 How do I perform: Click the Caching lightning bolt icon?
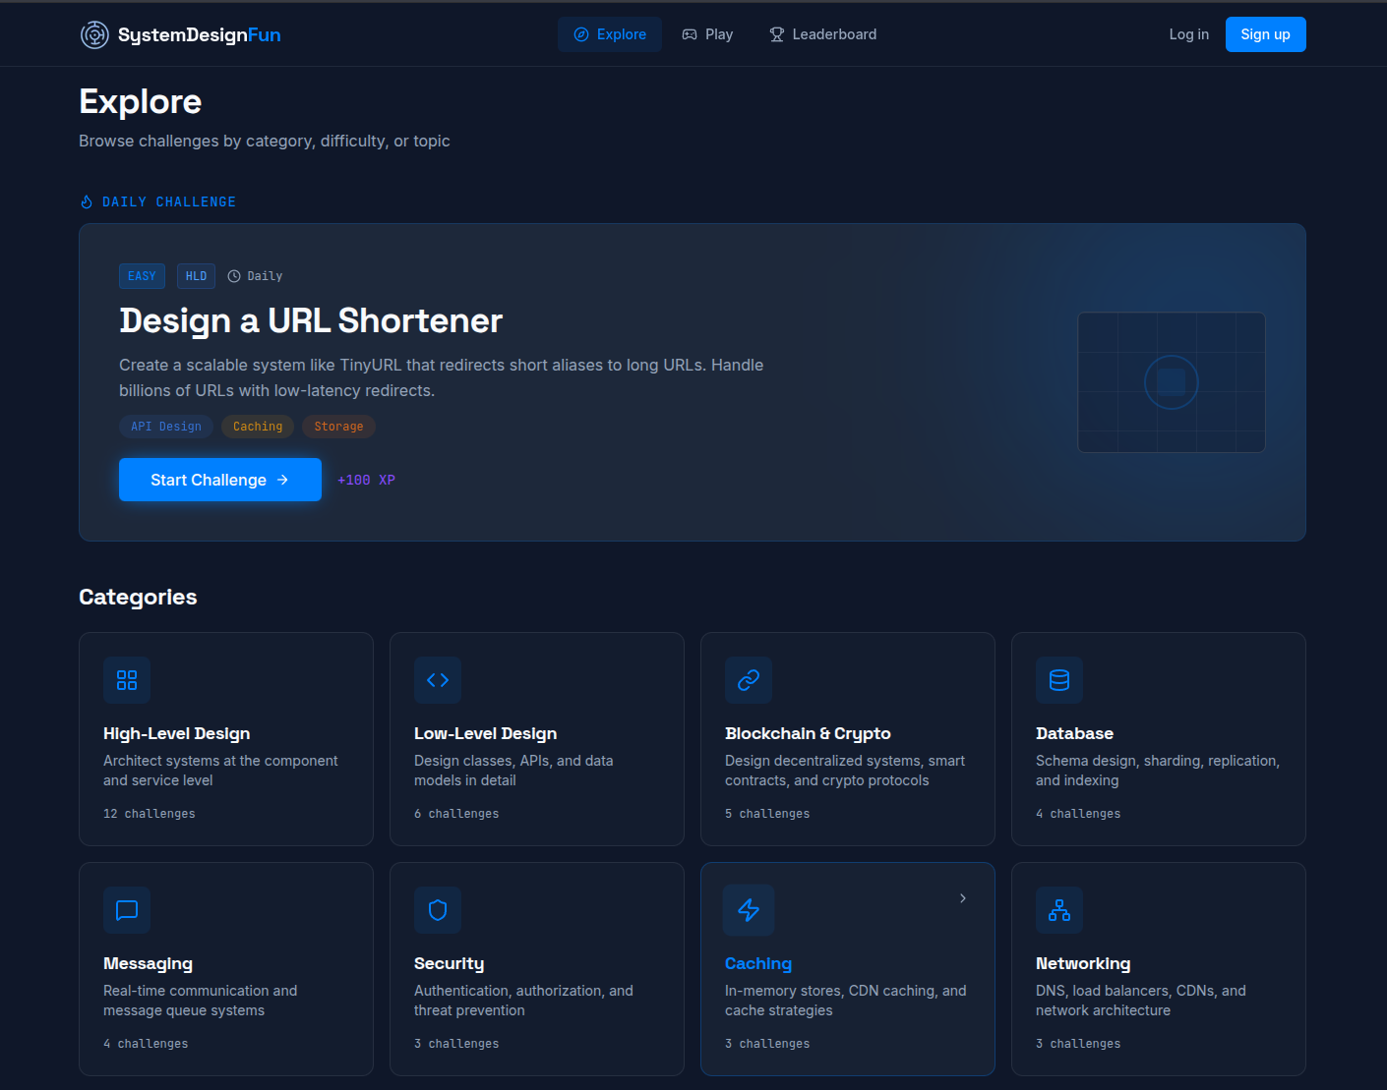tap(749, 910)
